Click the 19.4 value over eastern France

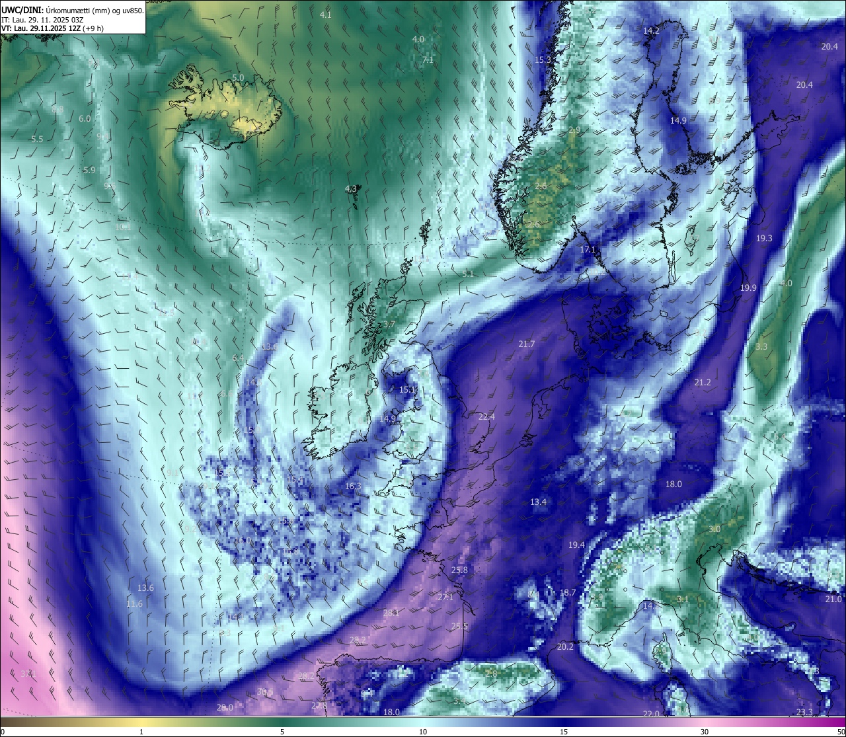click(576, 545)
